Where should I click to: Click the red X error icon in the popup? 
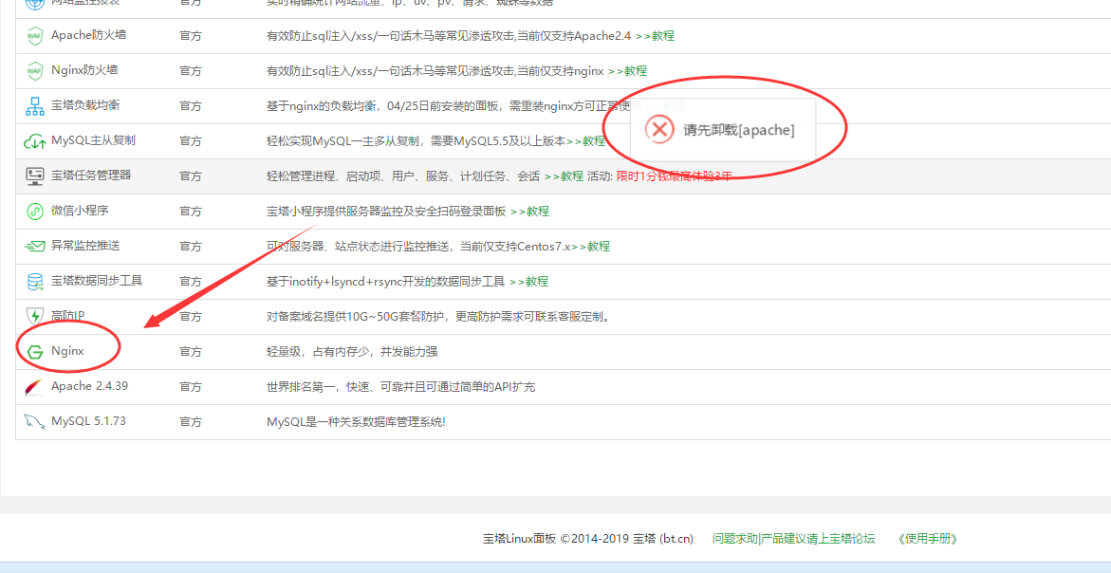659,130
